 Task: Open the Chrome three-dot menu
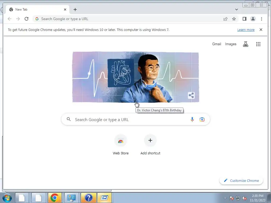point(261,19)
